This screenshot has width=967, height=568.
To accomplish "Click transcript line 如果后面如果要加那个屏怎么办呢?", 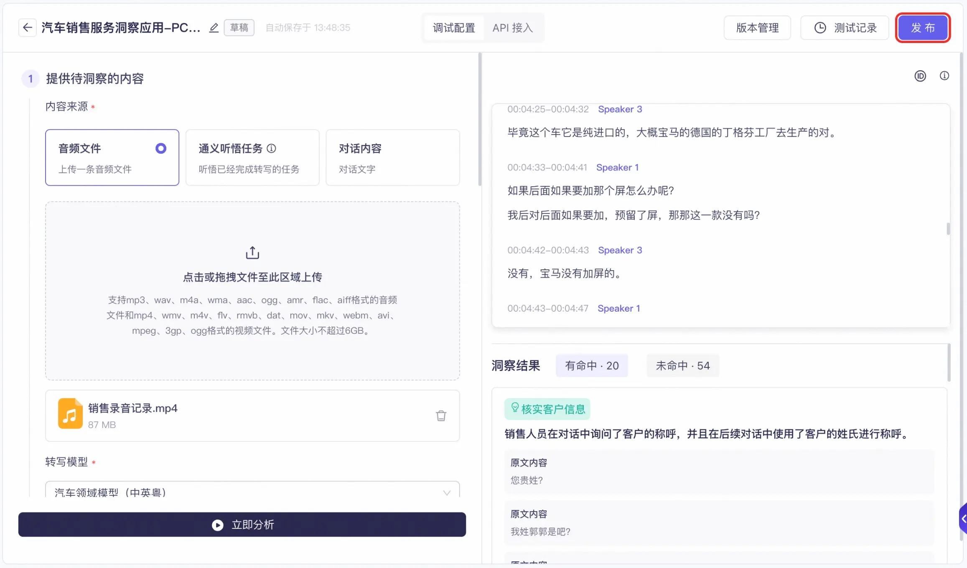I will point(591,191).
